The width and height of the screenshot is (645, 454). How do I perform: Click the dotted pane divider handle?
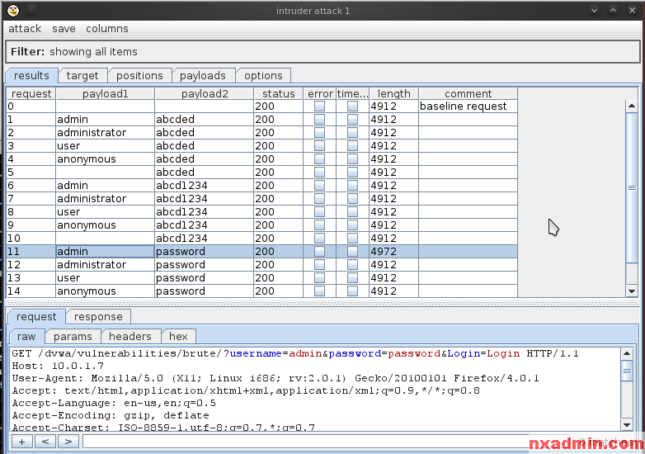click(322, 303)
